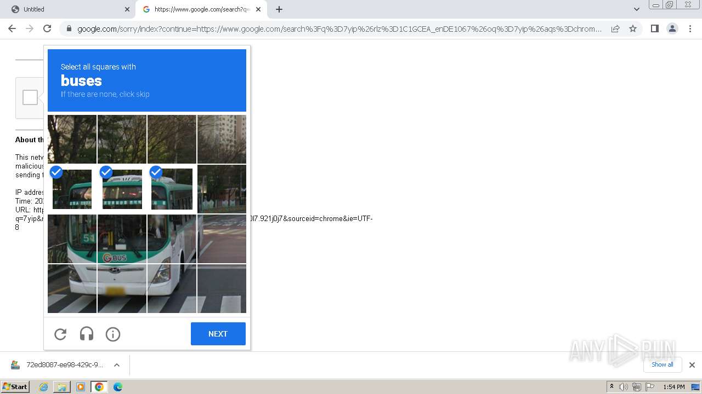Deselect the third checked bus tile

tap(172, 189)
